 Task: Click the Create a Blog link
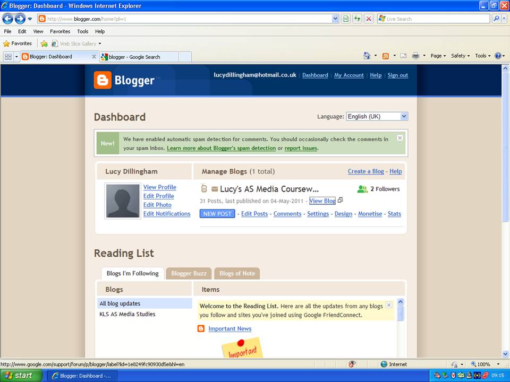[x=365, y=171]
